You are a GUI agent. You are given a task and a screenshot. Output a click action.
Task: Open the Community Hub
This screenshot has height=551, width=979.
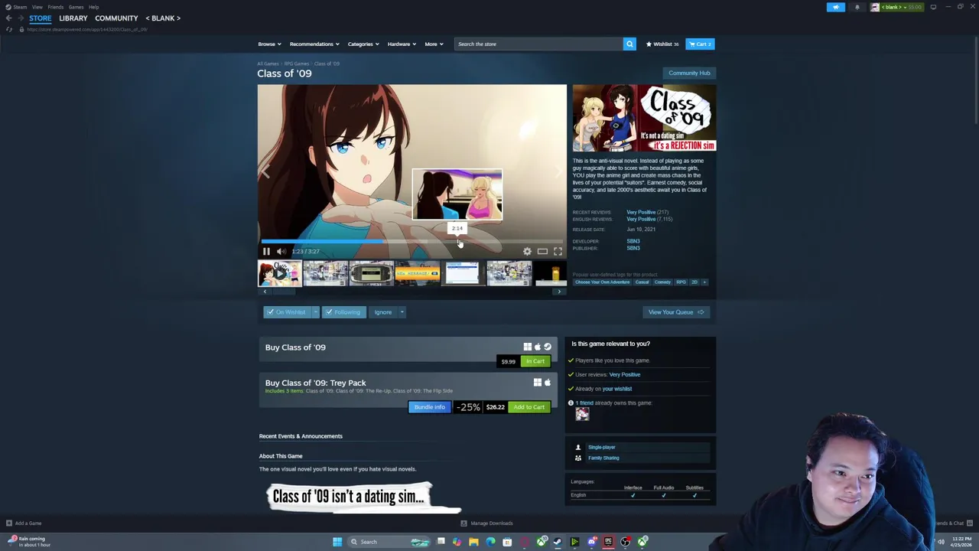coord(689,73)
